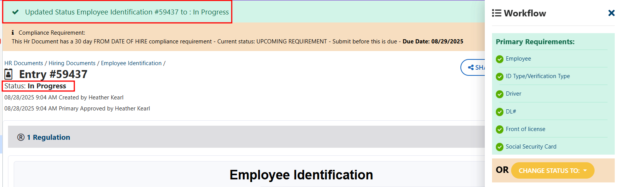Image resolution: width=622 pixels, height=187 pixels.
Task: Open Employee Identification breadcrumb link
Action: coord(131,63)
